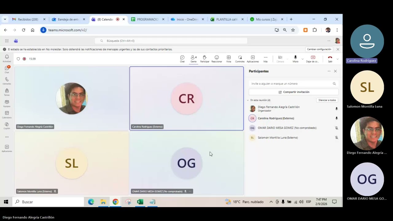Open Excel from the Windows taskbar
Screen dimensions: 393x221
coord(140,202)
